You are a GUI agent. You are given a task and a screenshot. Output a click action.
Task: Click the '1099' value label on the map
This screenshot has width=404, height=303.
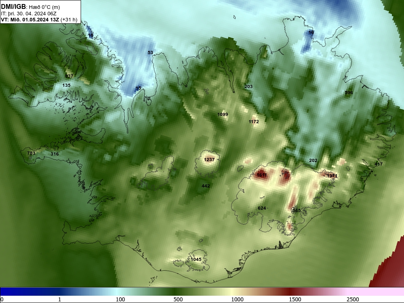[x=223, y=114]
